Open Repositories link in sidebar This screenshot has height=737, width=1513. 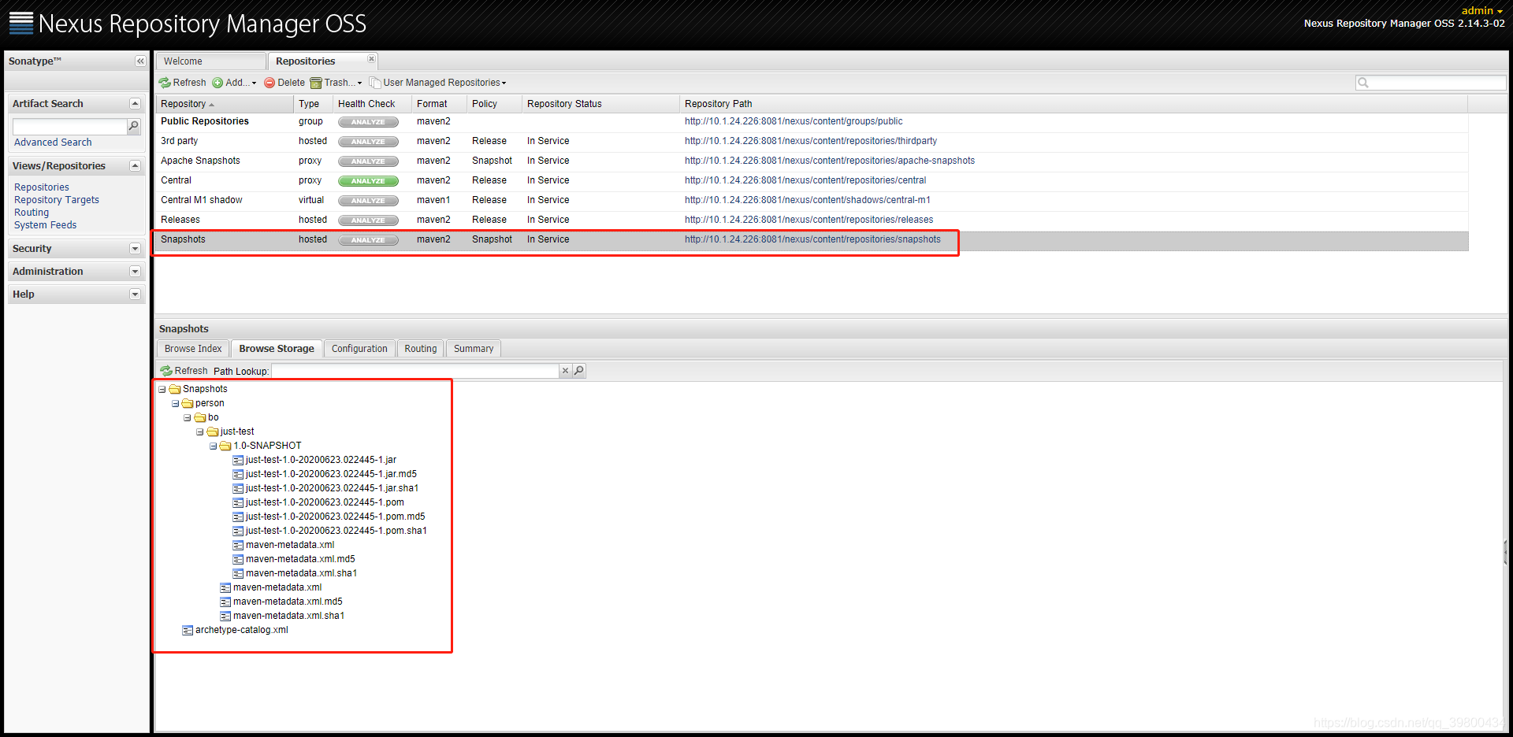42,187
